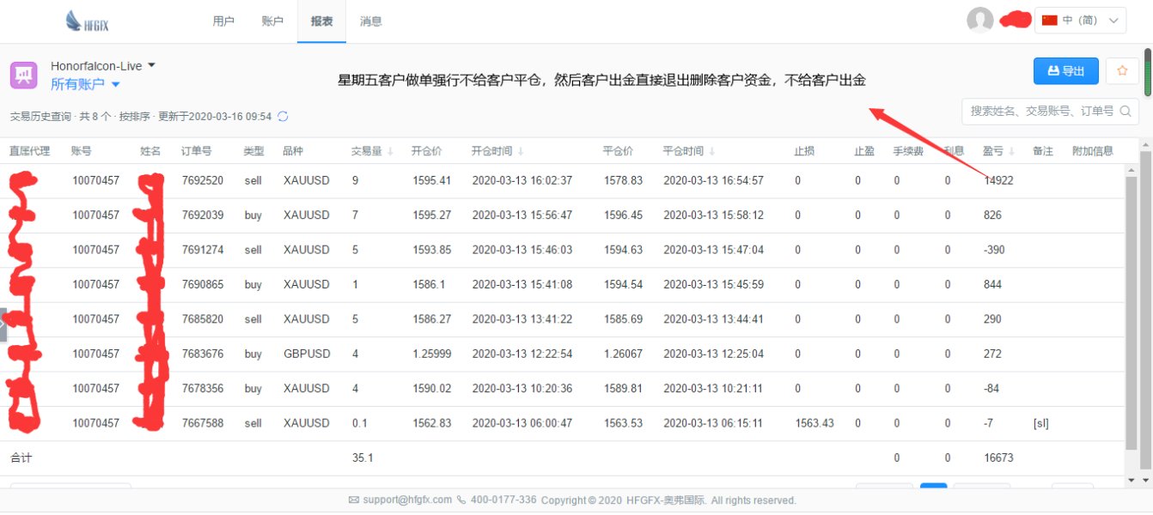Open the 中(简) language selector
Viewport: 1153px width, 515px height.
pyautogui.click(x=1080, y=21)
